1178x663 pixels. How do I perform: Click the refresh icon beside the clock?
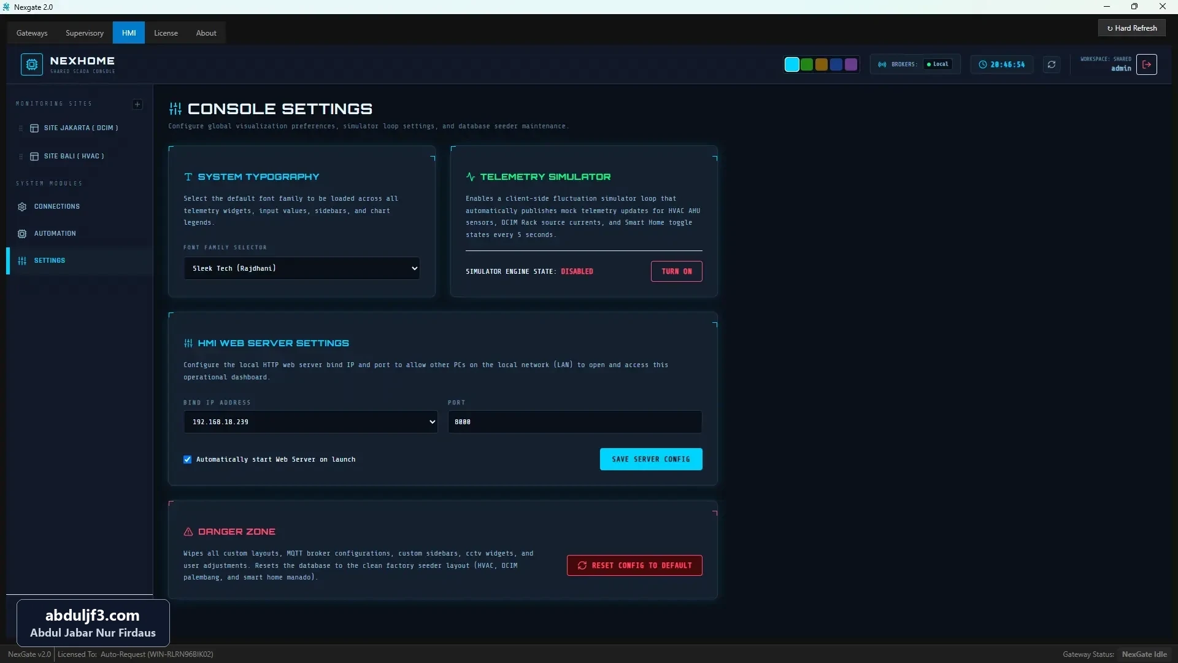1052,64
